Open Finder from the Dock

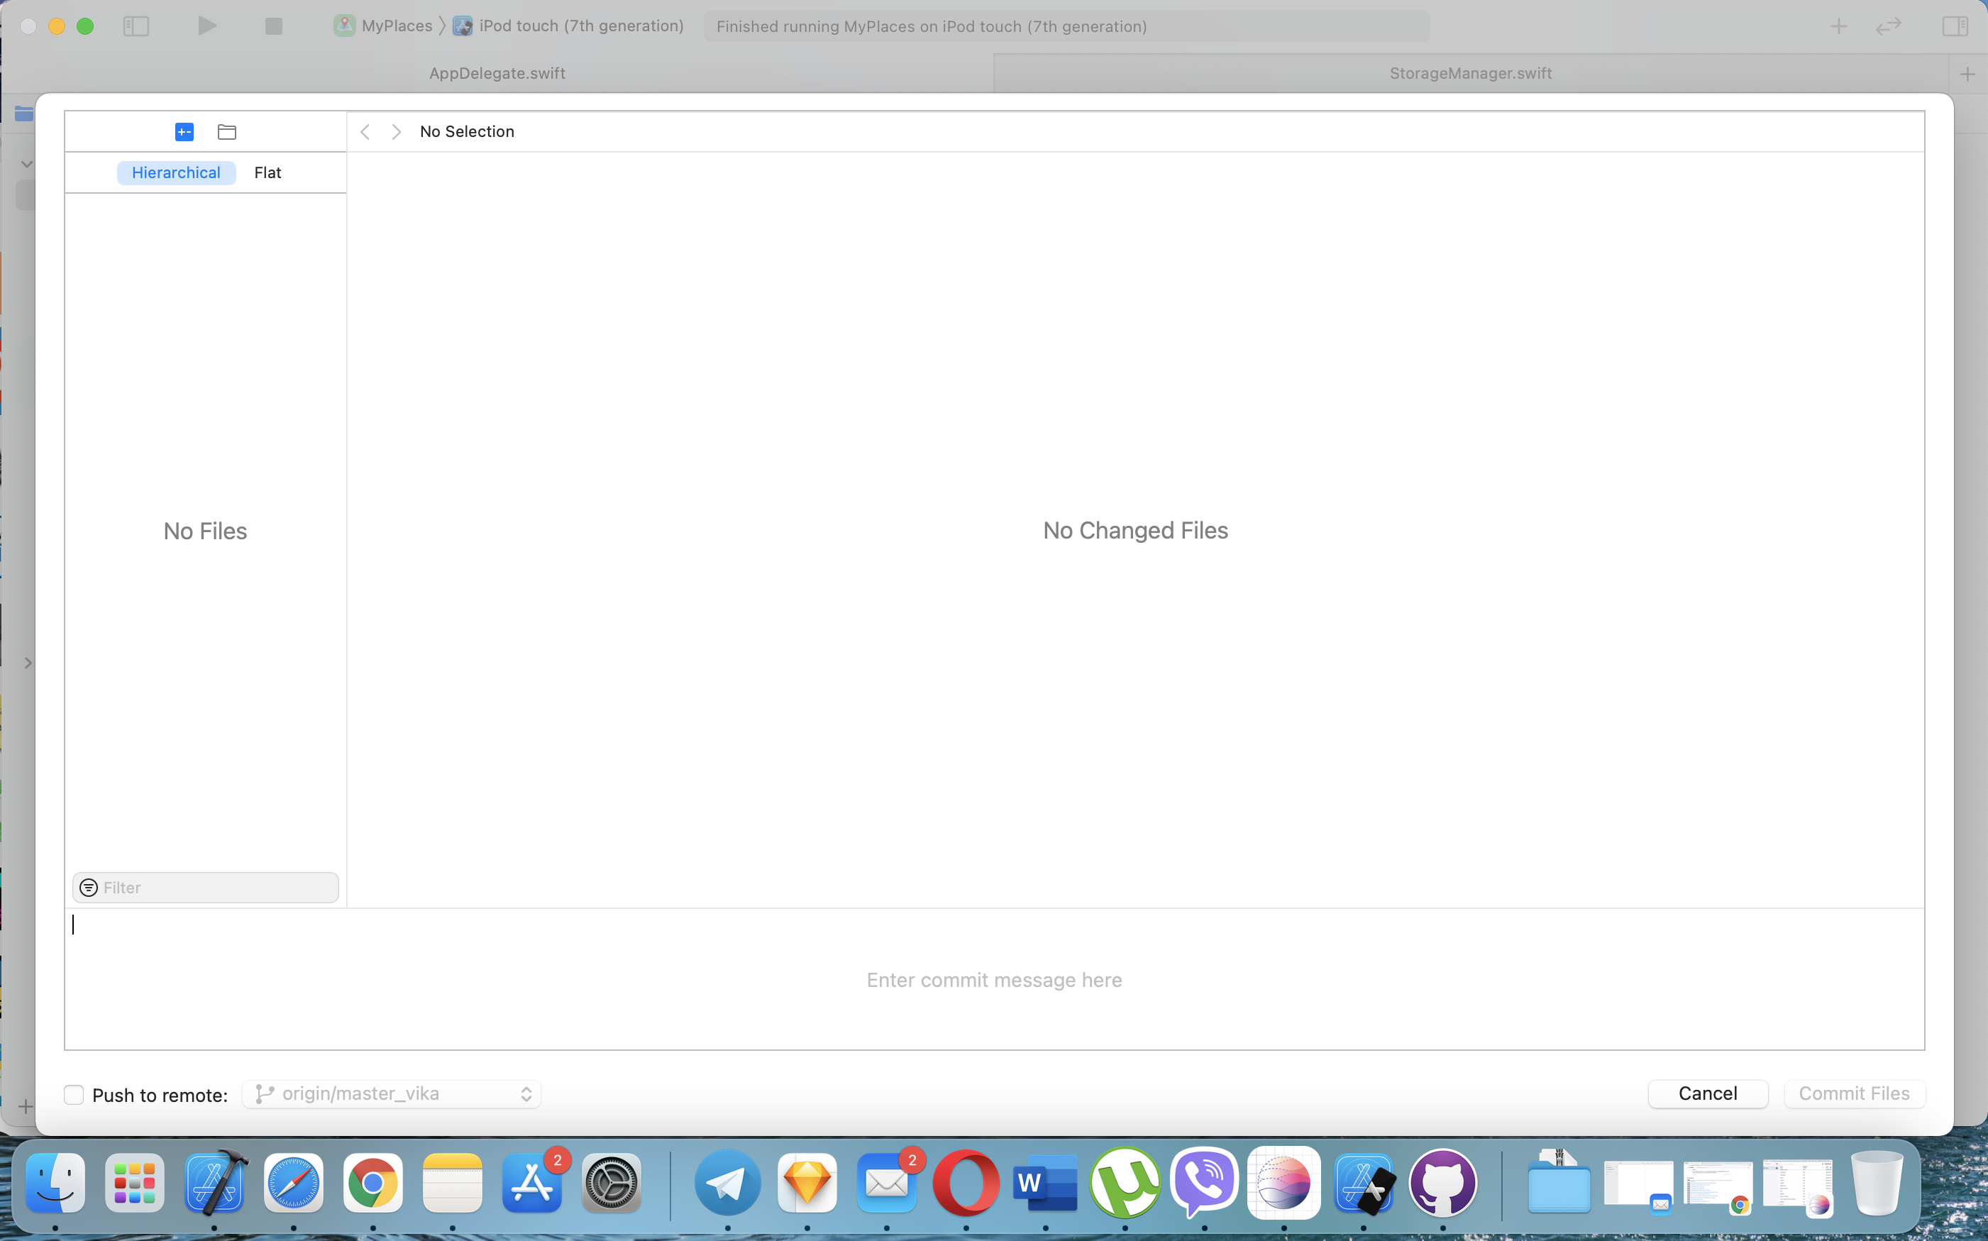pos(55,1183)
